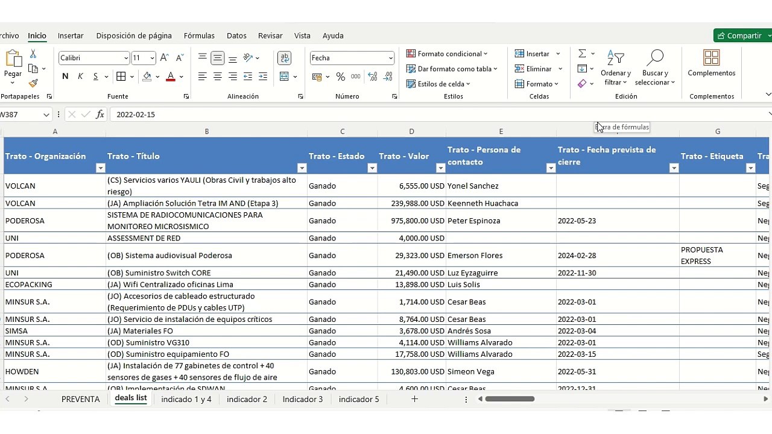The image size is (772, 434).
Task: Open Ordenar y filtrar menu
Action: (615, 68)
